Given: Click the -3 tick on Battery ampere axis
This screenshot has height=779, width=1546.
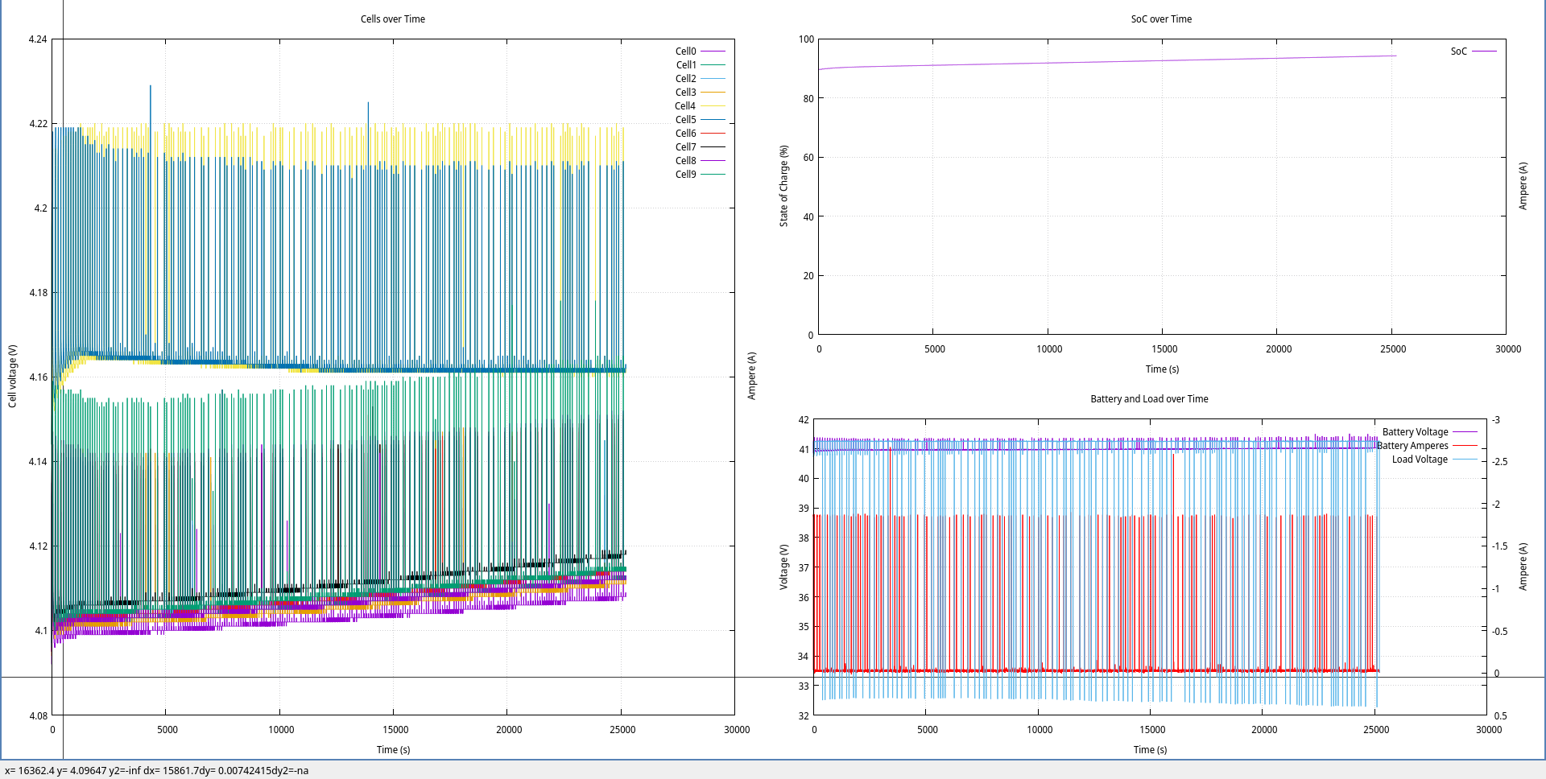Looking at the screenshot, I should coord(1496,420).
